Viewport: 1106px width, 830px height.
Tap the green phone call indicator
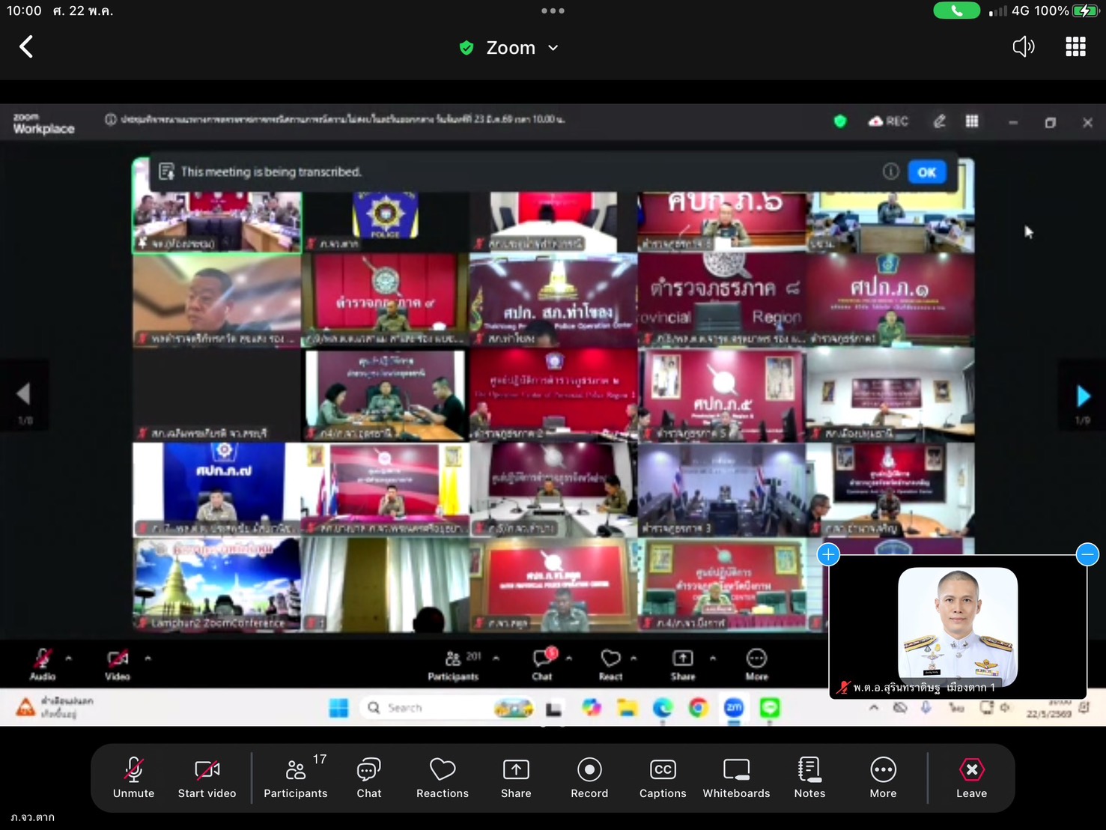956,10
